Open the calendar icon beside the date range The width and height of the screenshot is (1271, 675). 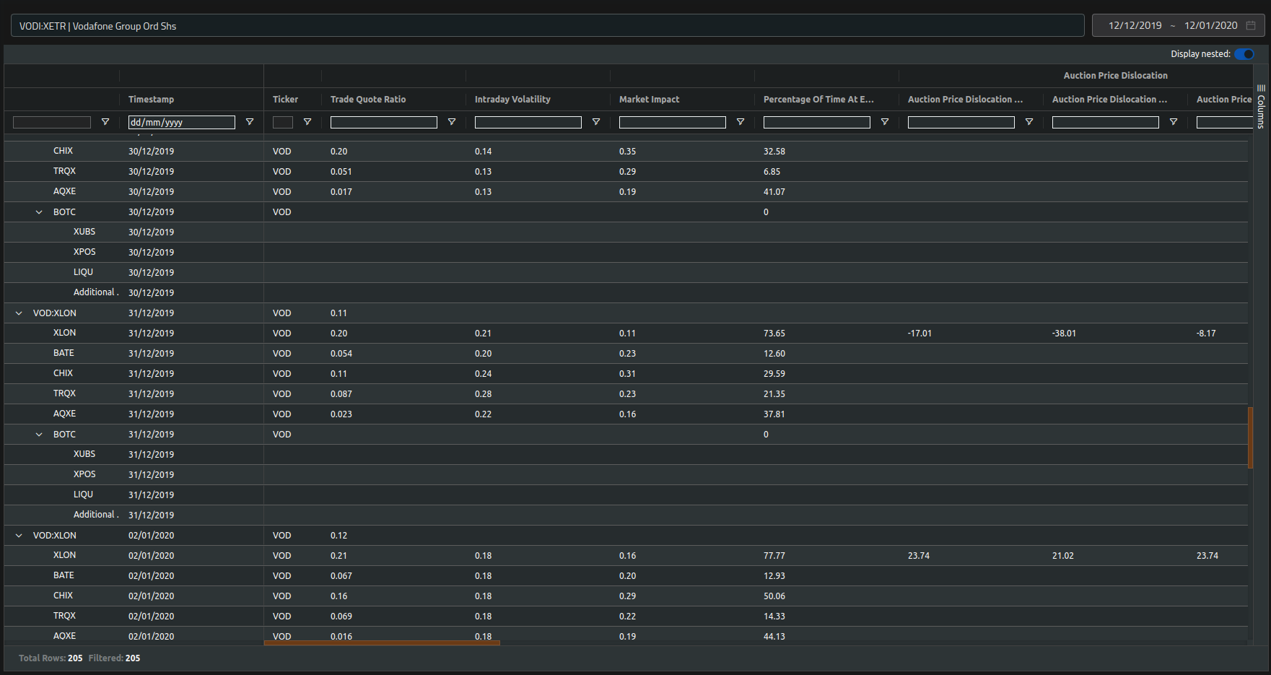[1251, 25]
